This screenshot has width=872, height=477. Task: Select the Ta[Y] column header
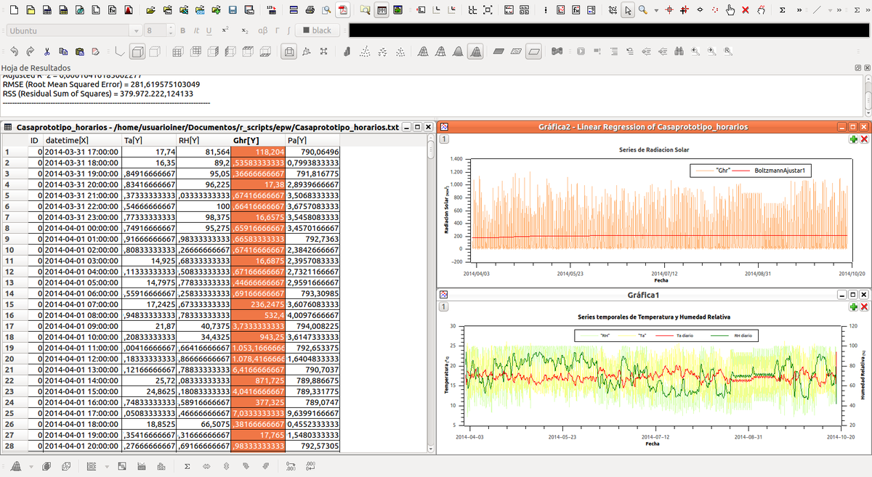click(x=149, y=140)
